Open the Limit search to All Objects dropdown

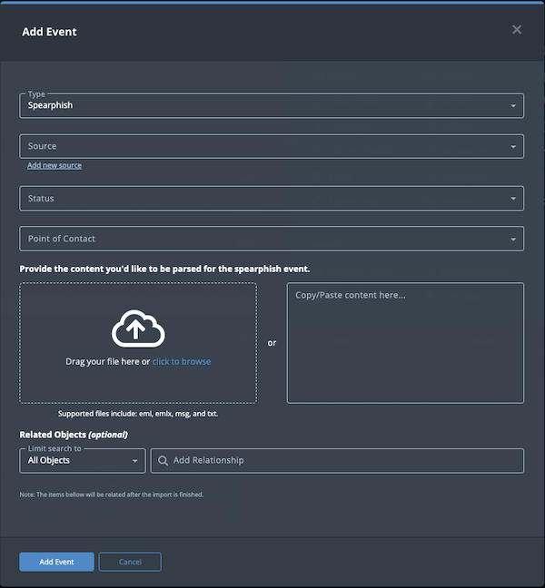pos(83,460)
